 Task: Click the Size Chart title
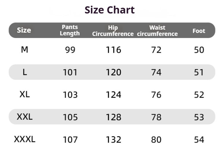point(110,10)
